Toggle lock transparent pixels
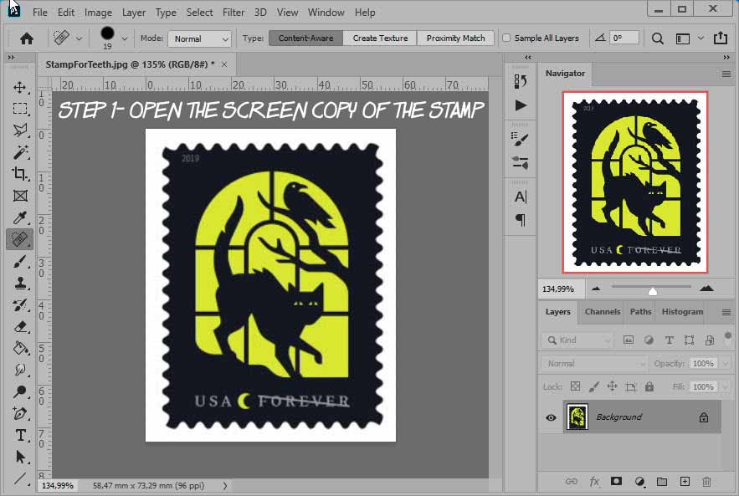Image resolution: width=739 pixels, height=496 pixels. coord(576,386)
